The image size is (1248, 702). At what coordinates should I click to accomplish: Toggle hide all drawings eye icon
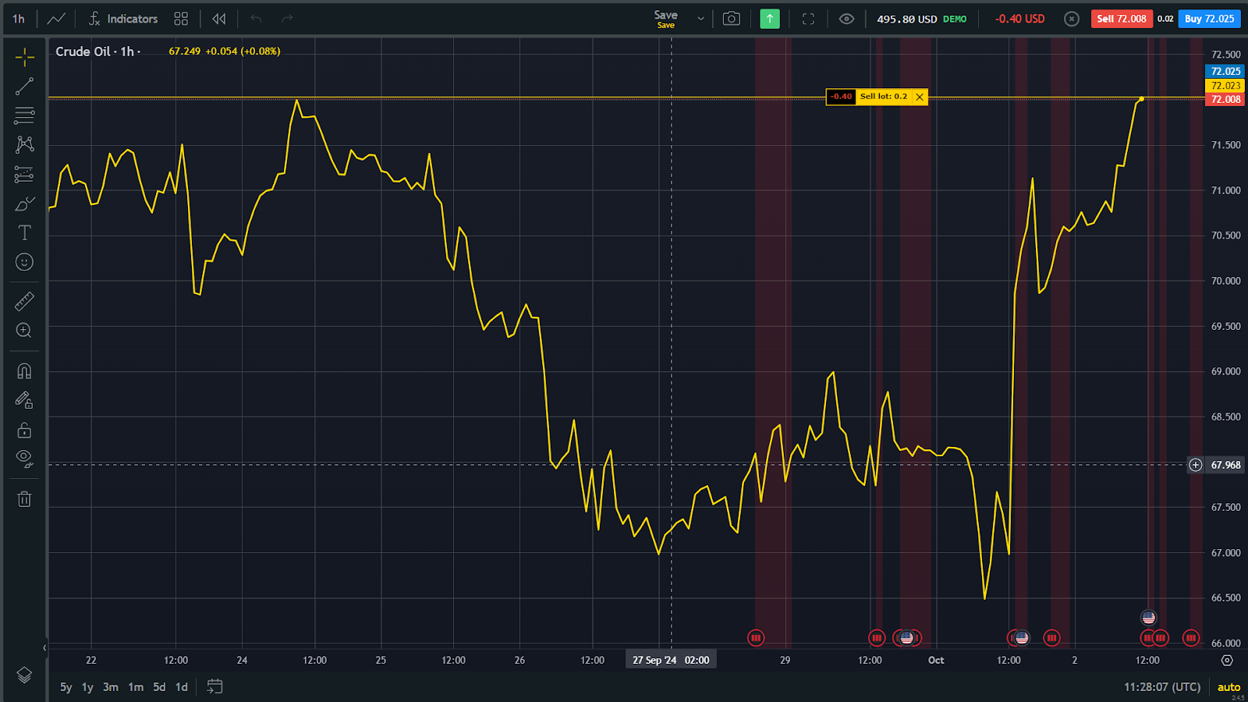pos(24,459)
